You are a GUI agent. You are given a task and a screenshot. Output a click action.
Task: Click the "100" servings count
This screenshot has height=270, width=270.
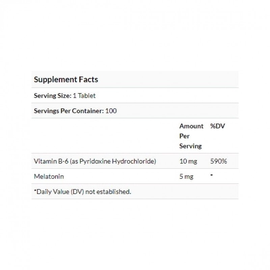coord(111,111)
